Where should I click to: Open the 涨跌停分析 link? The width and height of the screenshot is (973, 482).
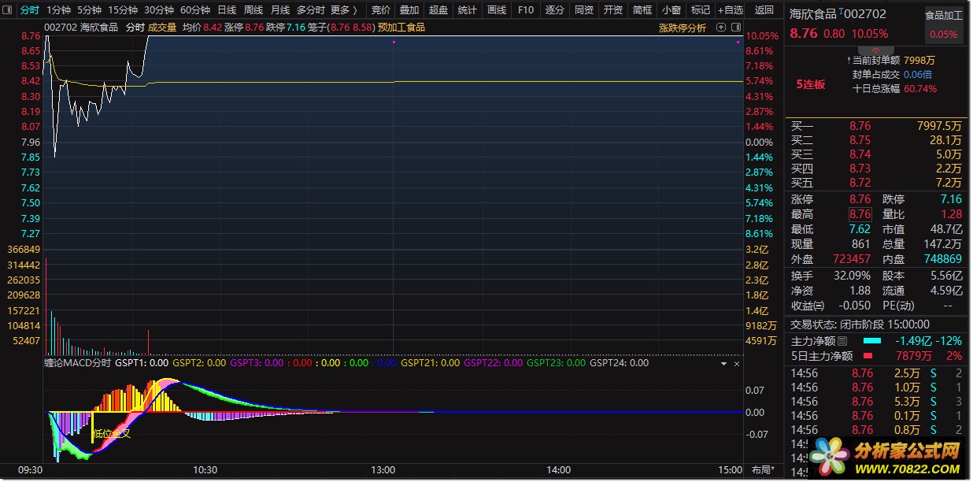[683, 28]
